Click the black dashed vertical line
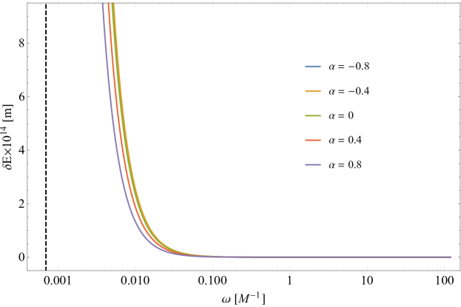Viewport: 461px width, 307px height. pos(46,137)
